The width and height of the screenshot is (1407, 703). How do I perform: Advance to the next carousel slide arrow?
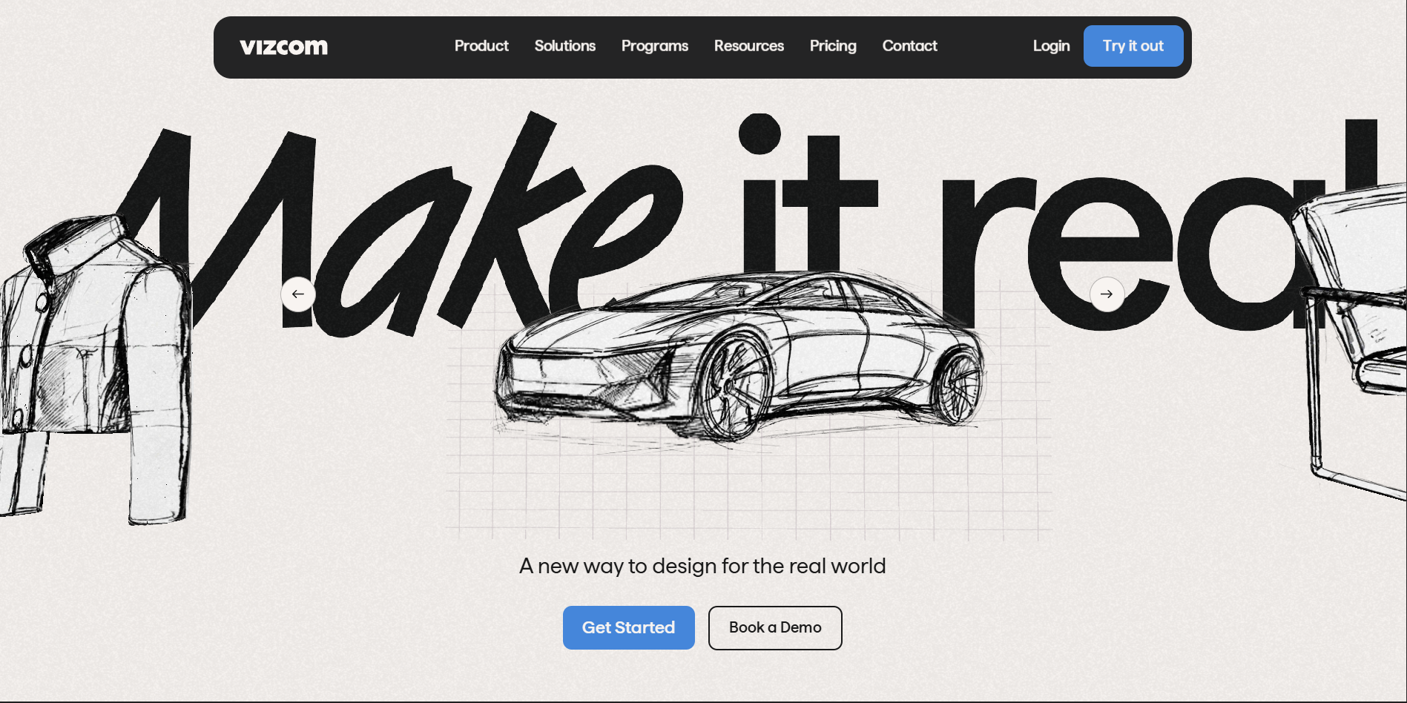[1106, 294]
